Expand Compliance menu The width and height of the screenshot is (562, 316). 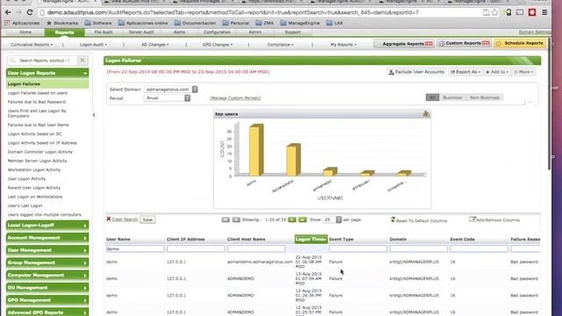pos(280,45)
